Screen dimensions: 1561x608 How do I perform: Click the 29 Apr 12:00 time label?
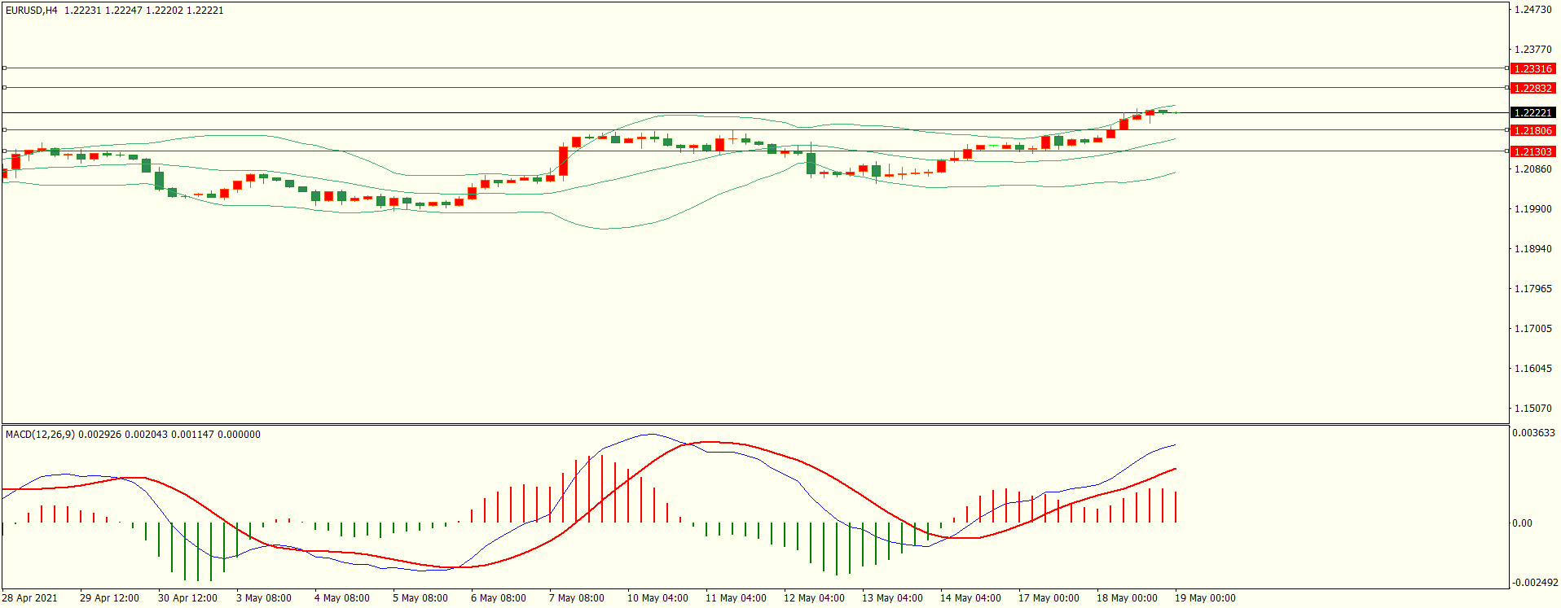[109, 598]
